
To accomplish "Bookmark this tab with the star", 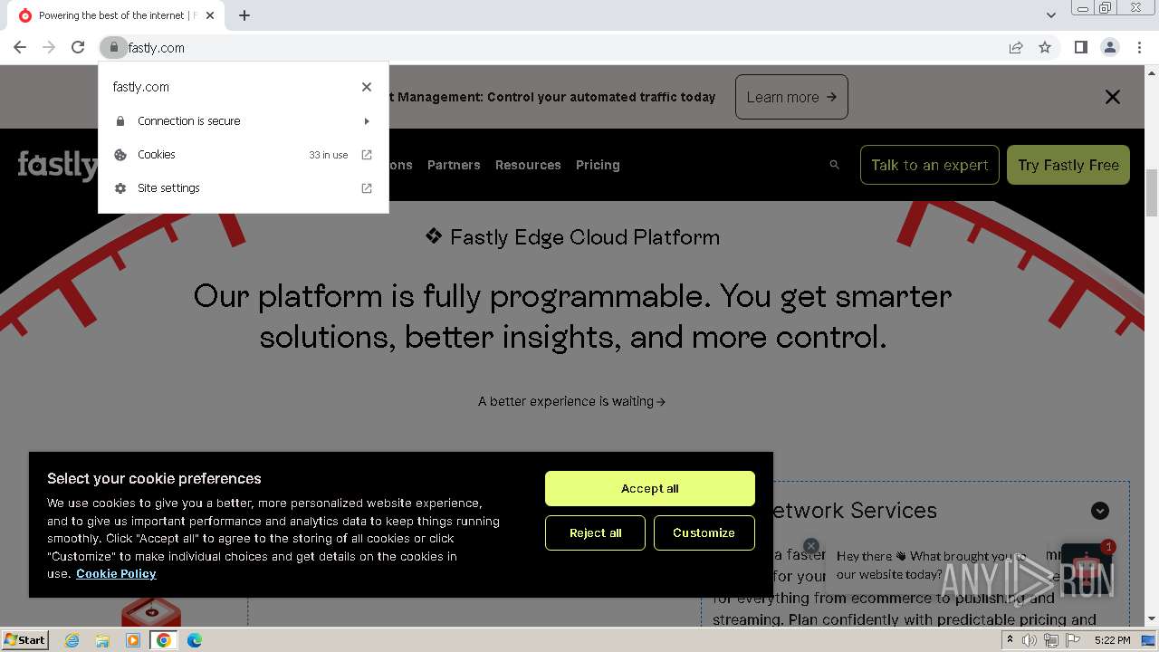I will [x=1045, y=47].
